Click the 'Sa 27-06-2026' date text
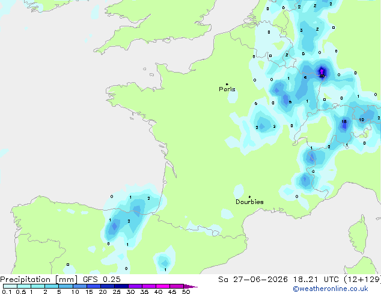381x294 pixels. point(253,280)
